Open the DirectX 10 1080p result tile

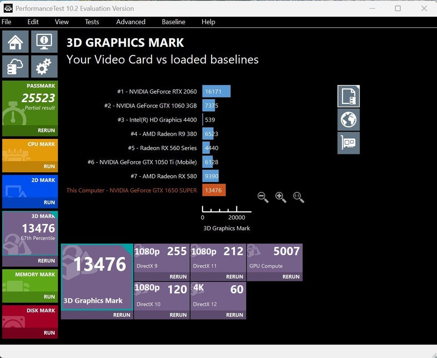point(162,297)
